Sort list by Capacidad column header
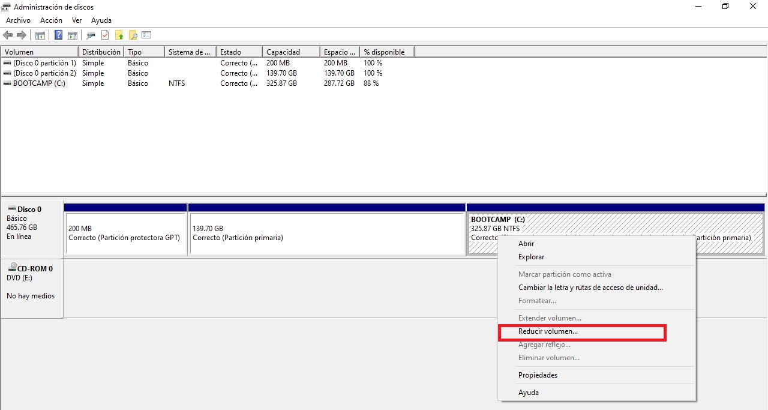The height and width of the screenshot is (410, 768). point(283,52)
